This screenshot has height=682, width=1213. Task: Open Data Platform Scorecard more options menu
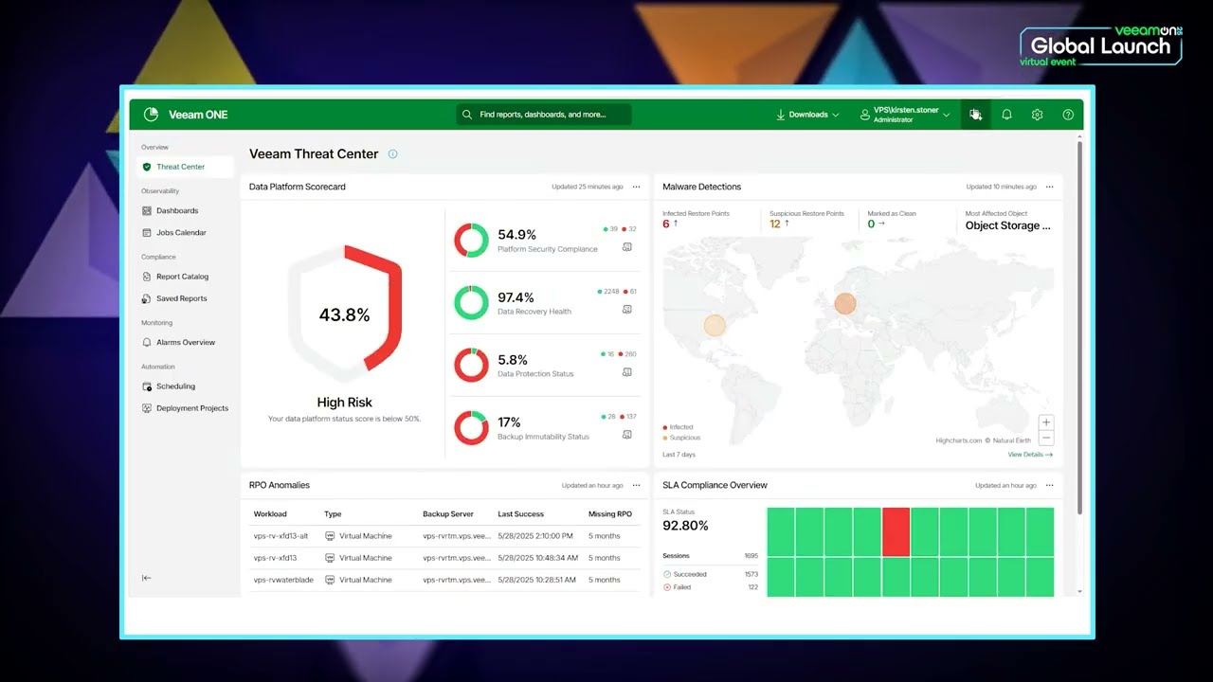pyautogui.click(x=636, y=187)
